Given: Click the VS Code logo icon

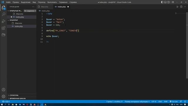Looking at the screenshot, I should (3, 2).
